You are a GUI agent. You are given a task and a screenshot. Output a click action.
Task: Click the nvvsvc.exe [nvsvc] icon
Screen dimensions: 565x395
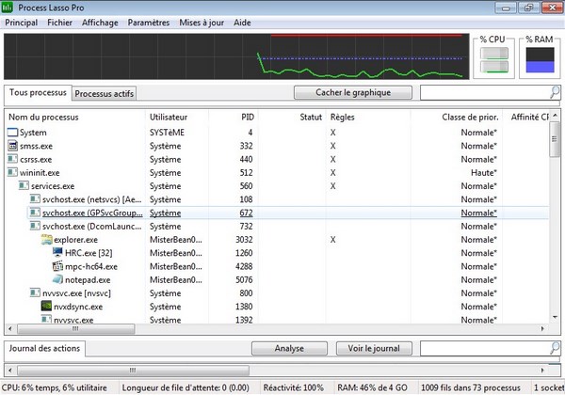[x=35, y=292]
